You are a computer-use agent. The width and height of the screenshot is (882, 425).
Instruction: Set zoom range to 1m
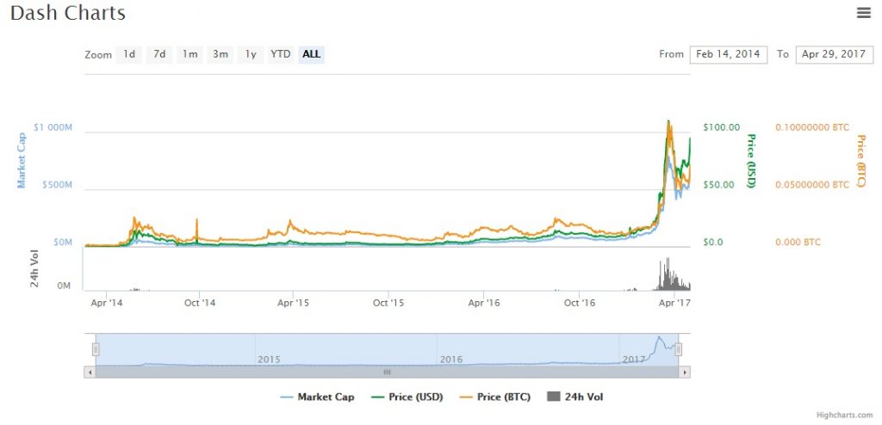click(189, 54)
